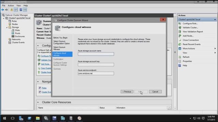
Task: Collapse the Configure section chevron
Action: (x=38, y=45)
